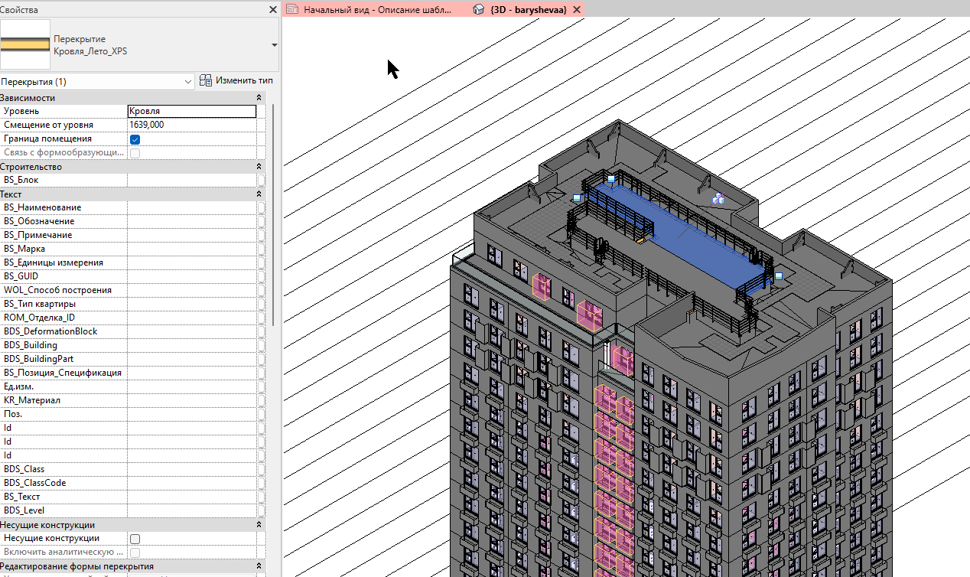Viewport: 970px width, 577px height.
Task: Click the right-edge shape handle of blue slab
Action: pyautogui.click(x=779, y=275)
